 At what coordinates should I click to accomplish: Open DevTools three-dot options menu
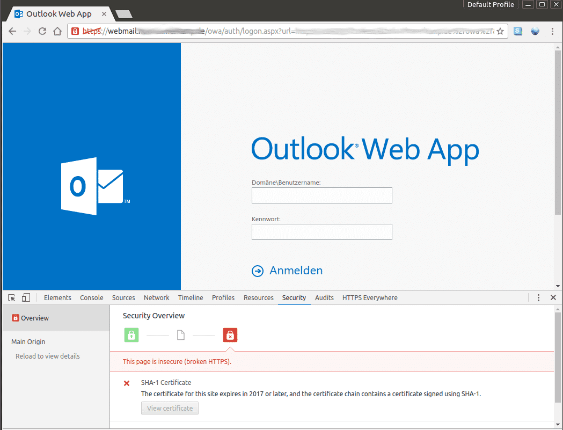[x=538, y=297]
